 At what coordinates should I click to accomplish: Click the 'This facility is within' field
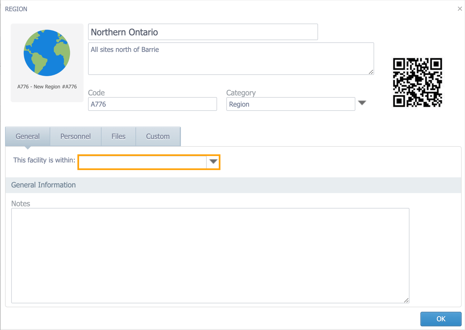(142, 162)
